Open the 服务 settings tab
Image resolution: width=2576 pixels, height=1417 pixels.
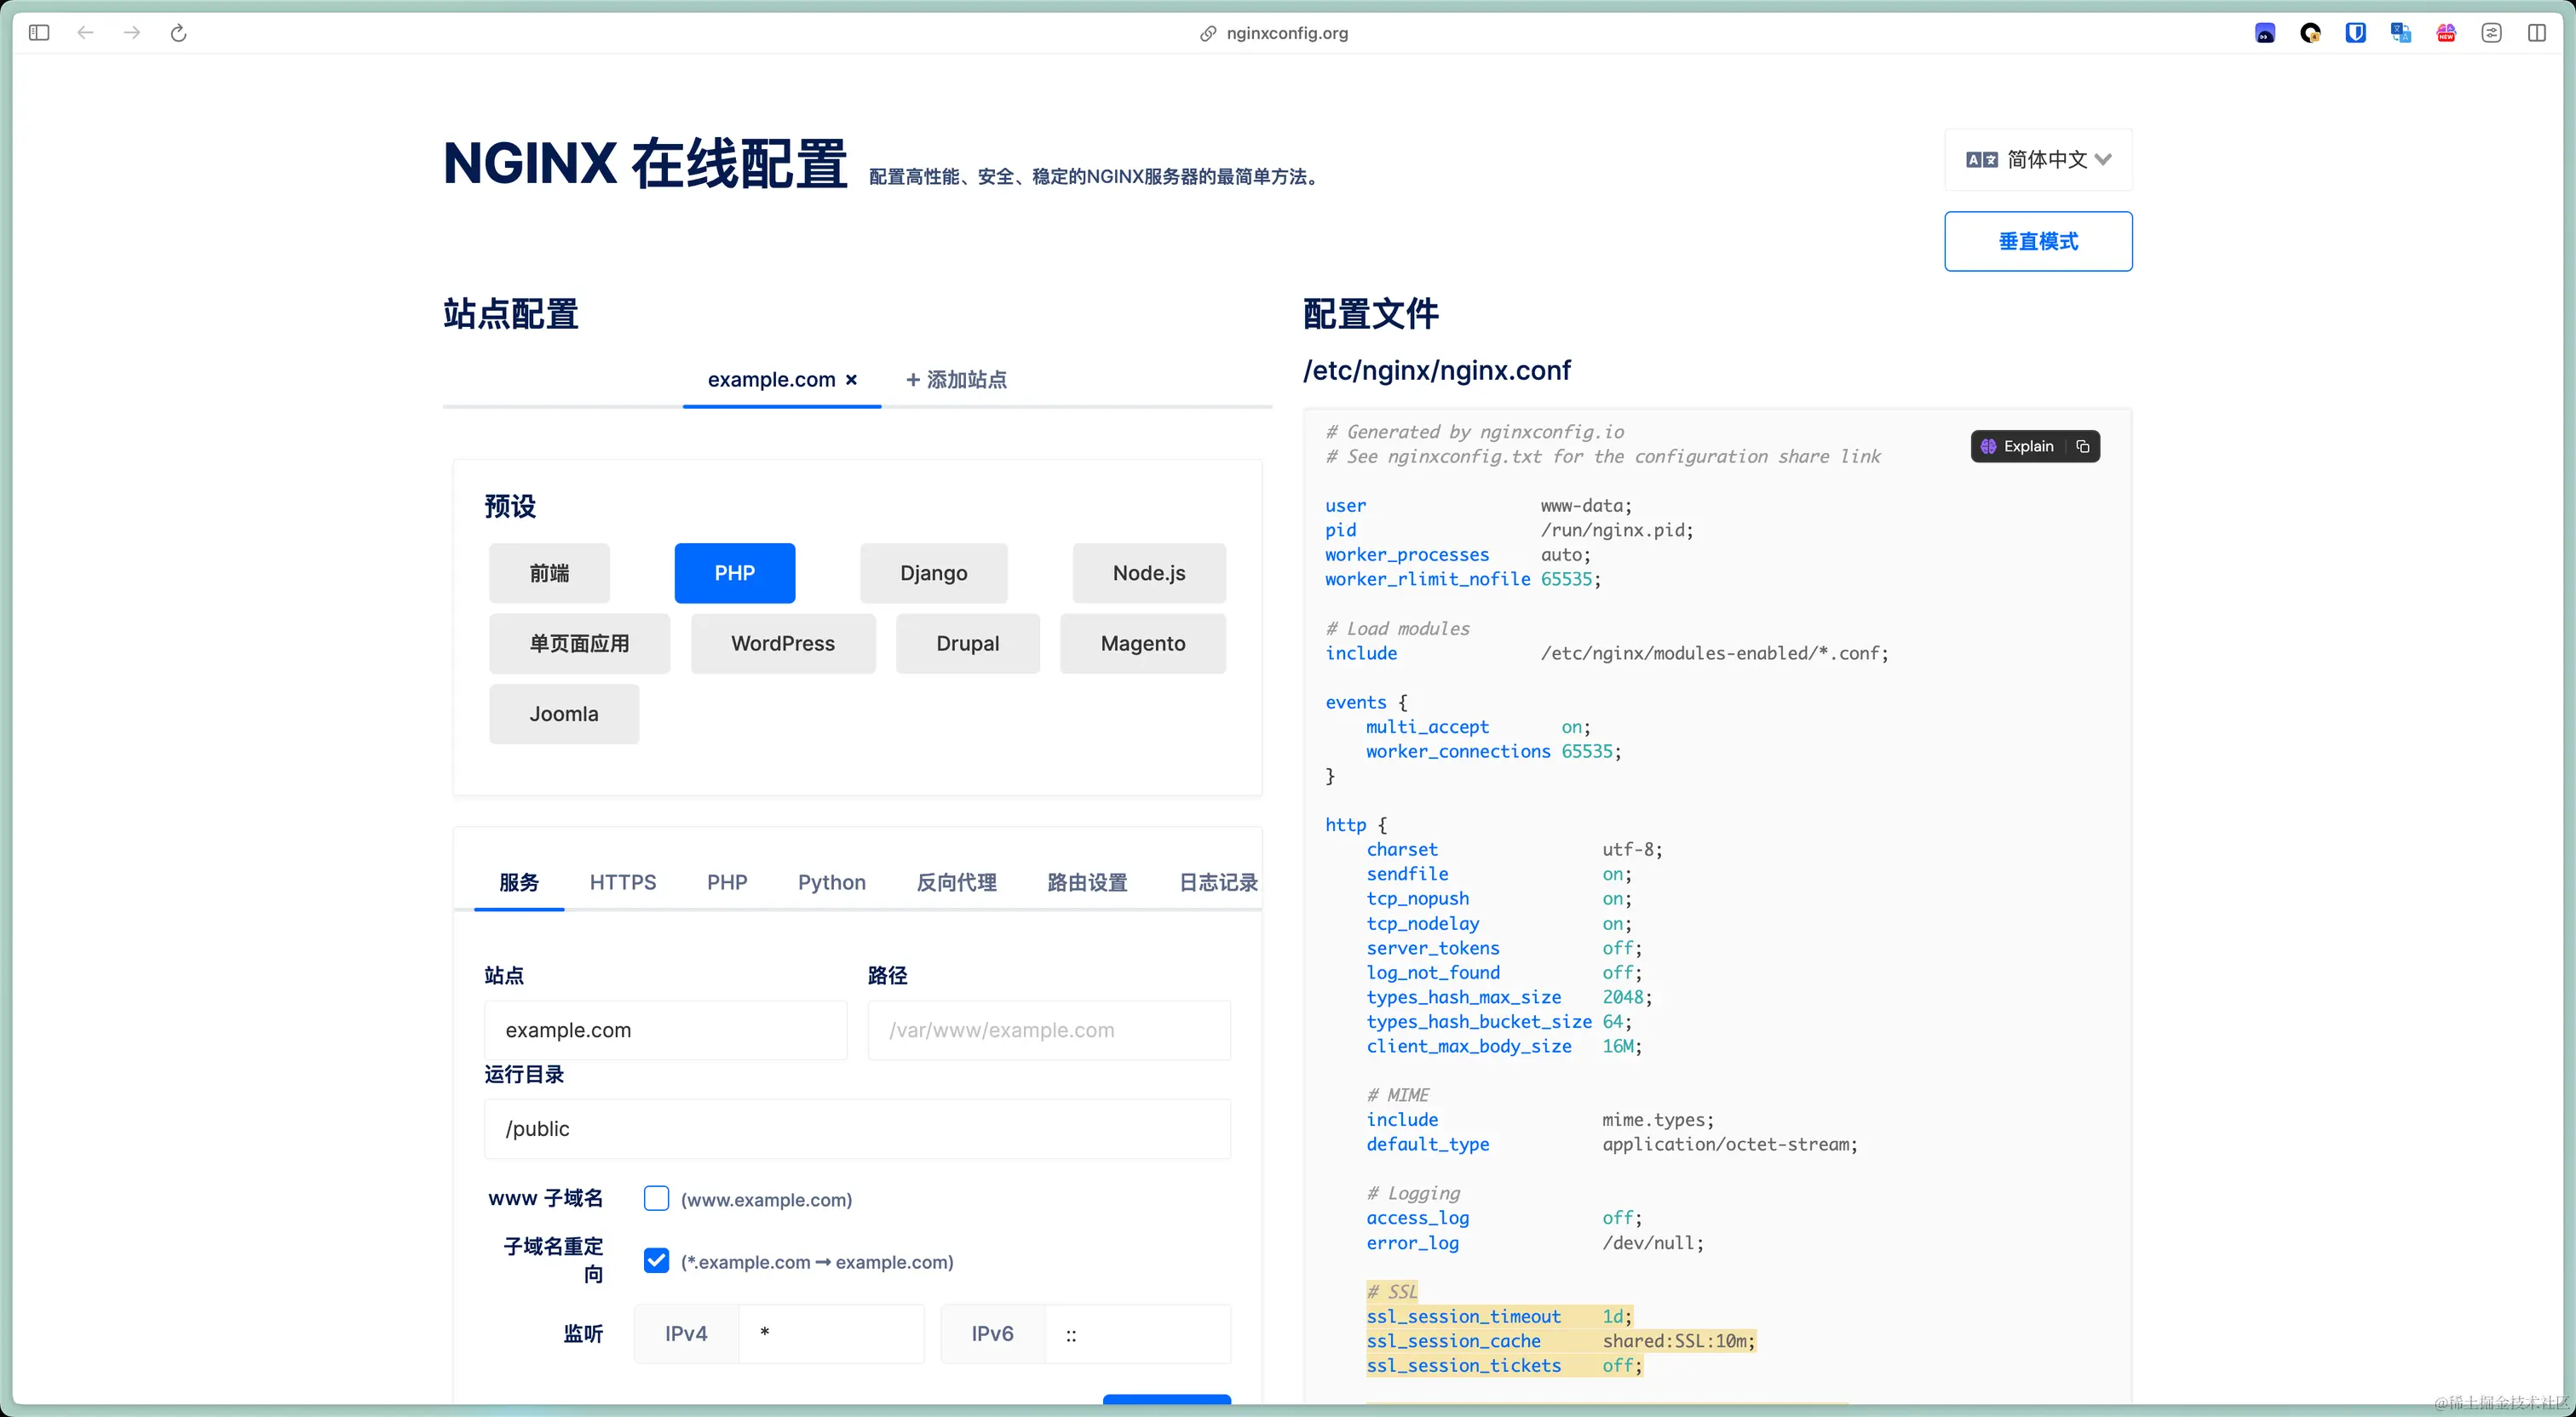pyautogui.click(x=519, y=882)
